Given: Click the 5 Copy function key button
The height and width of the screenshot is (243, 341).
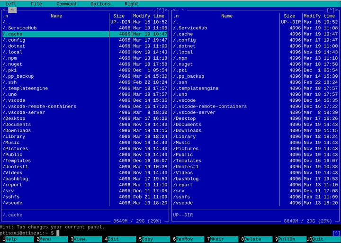Looking at the screenshot, I should (153, 239).
